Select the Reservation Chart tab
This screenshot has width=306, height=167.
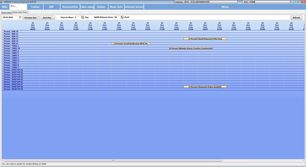(20, 12)
